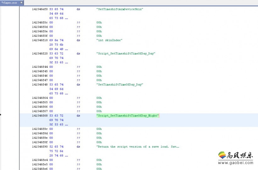Image resolution: width=258 pixels, height=170 pixels.
Task: Click "Return the script version" string
Action: [x=138, y=146]
